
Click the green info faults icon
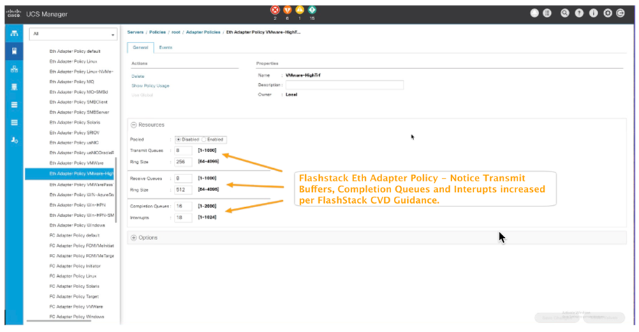[311, 10]
